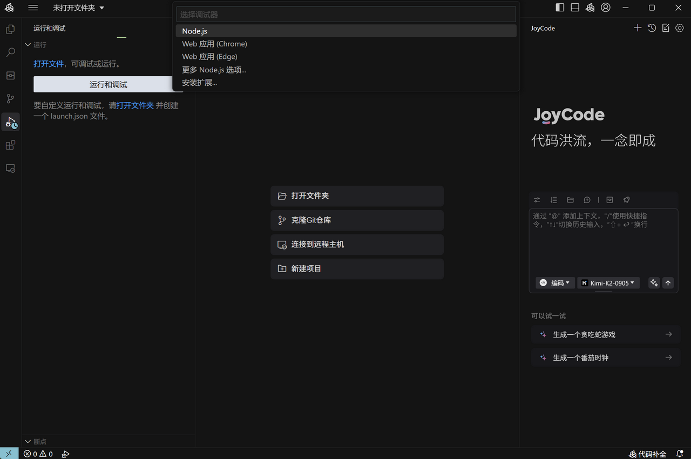Click the 克隆Git仓库 button

(x=356, y=220)
